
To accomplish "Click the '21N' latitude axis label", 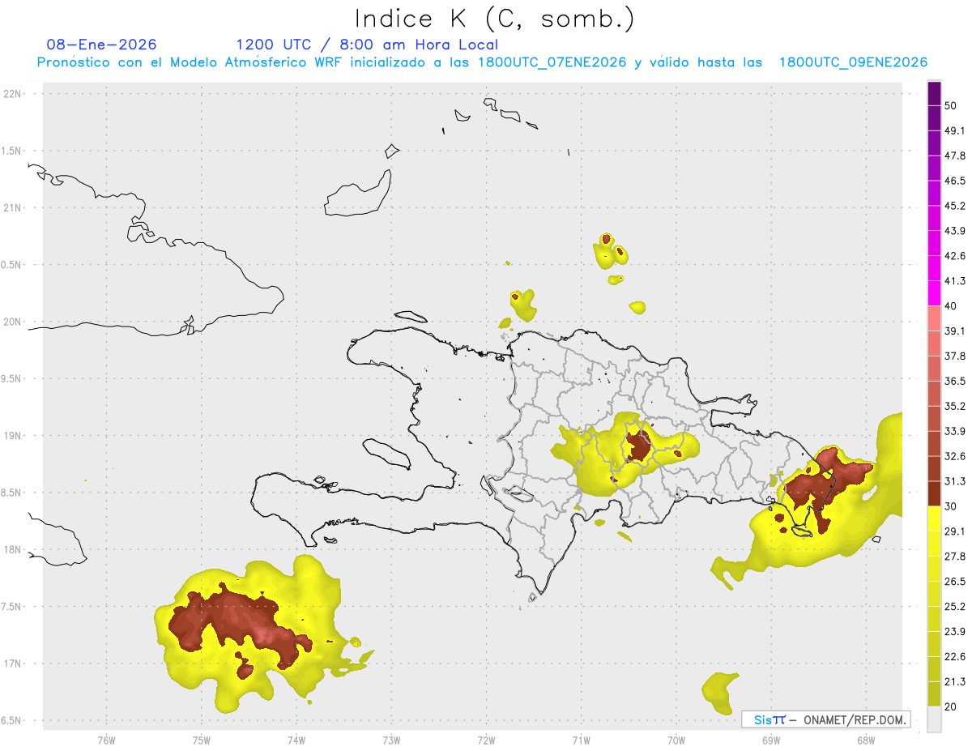I will [x=14, y=207].
